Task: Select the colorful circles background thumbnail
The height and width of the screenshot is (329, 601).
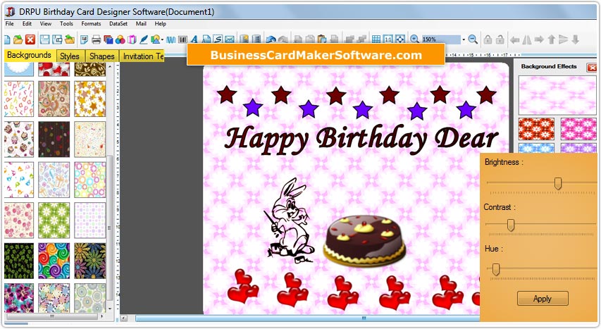Action: point(89,180)
